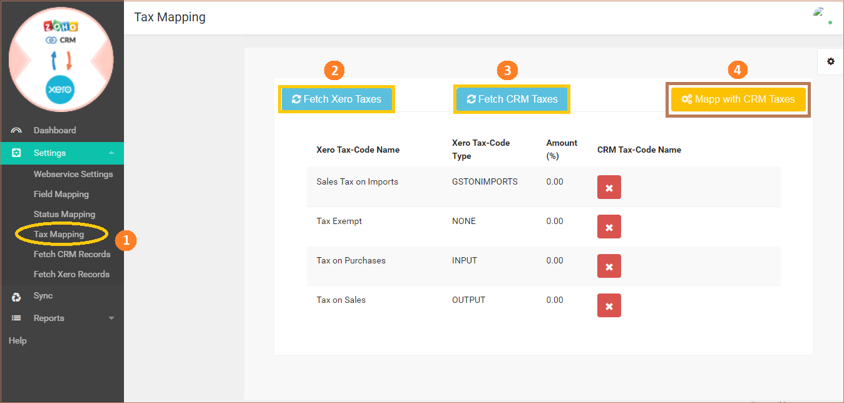Viewport: 844px width, 403px height.
Task: Select the Tax on Sales cell
Action: pos(341,300)
